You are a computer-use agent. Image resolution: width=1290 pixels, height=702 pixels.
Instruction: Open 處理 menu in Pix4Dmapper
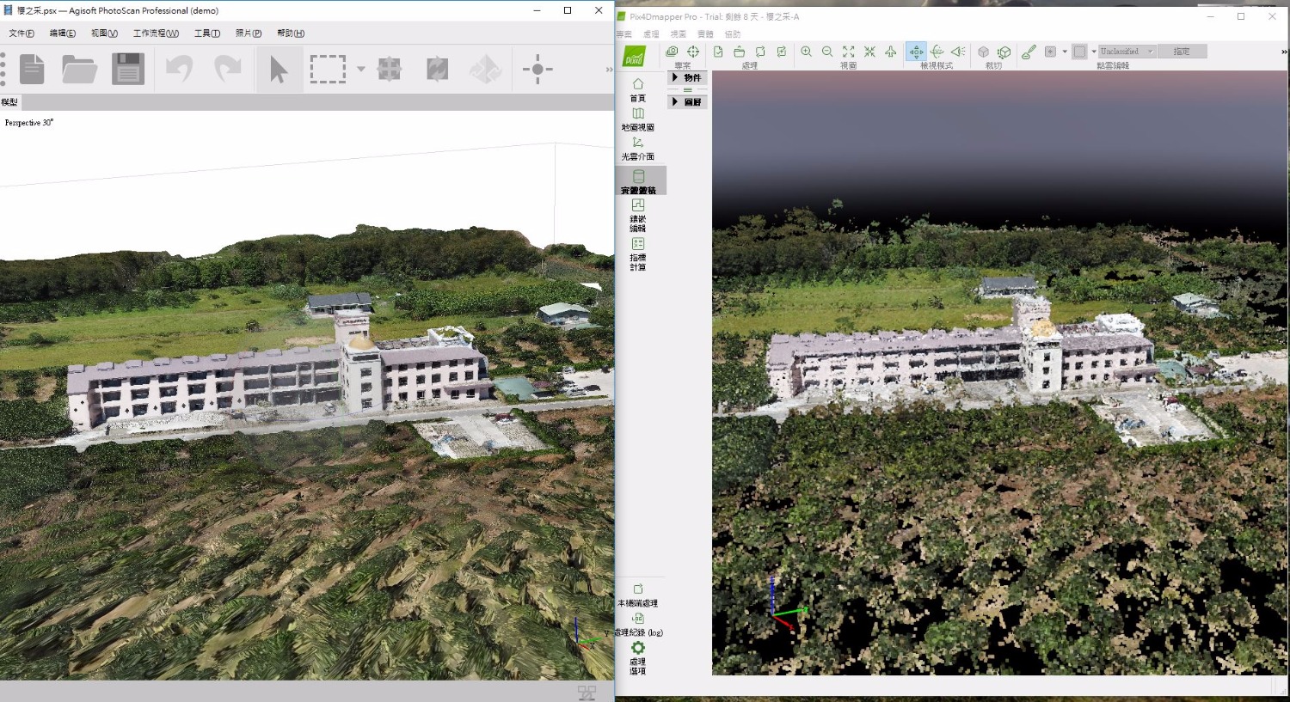point(651,34)
